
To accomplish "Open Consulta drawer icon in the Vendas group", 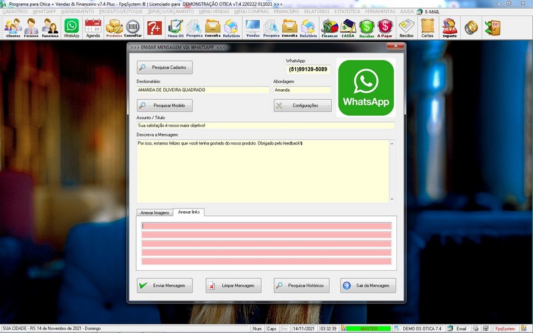I will (x=290, y=28).
